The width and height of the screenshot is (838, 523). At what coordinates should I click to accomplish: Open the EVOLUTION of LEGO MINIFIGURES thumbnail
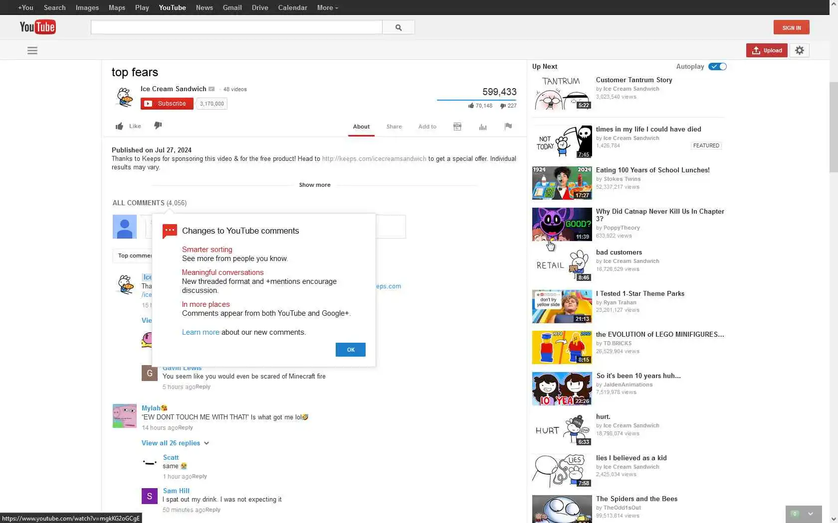[562, 347]
